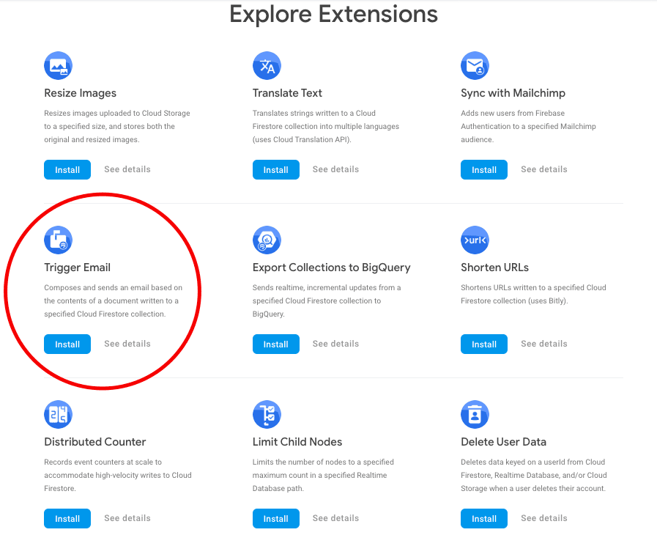Install the Delete User Data extension
Screen dimensions: 657x546
(483, 518)
